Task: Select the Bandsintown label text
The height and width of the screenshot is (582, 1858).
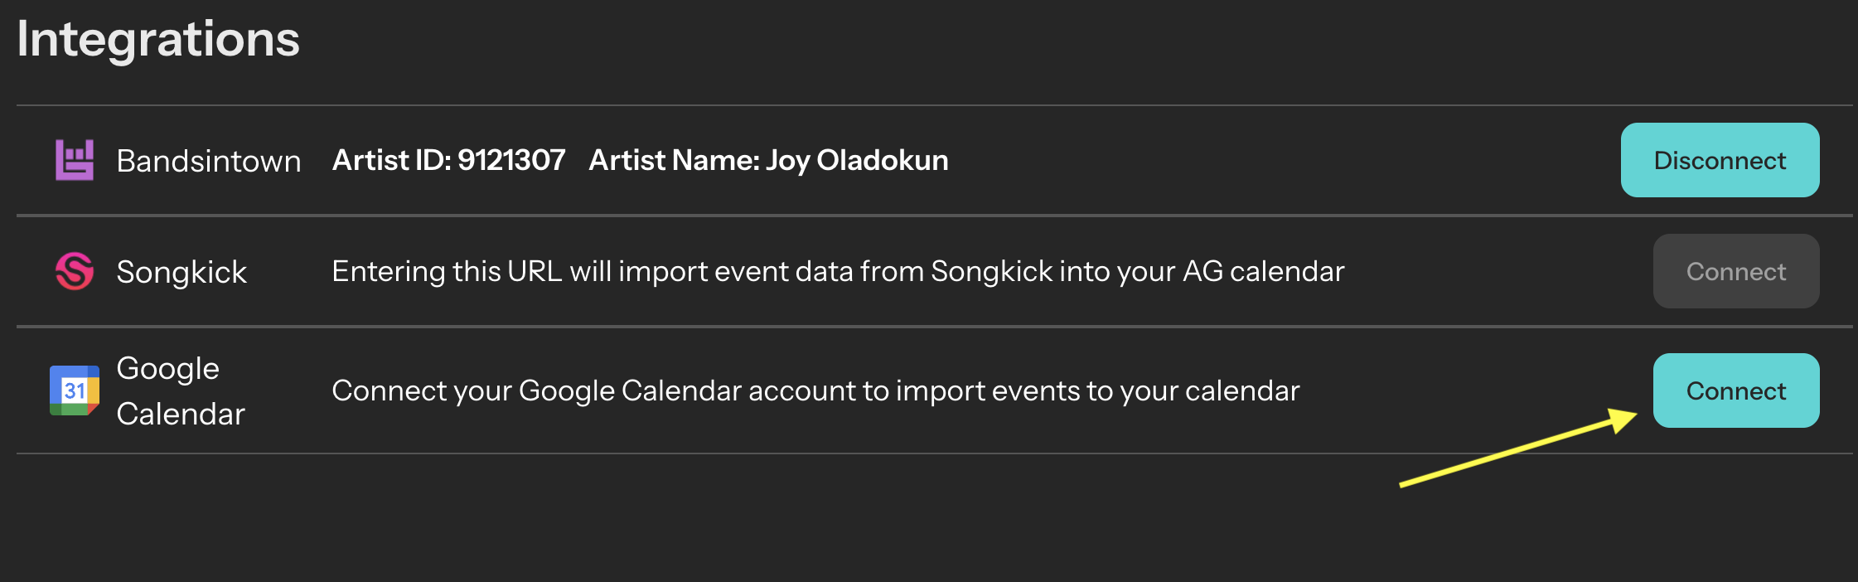Action: click(209, 161)
